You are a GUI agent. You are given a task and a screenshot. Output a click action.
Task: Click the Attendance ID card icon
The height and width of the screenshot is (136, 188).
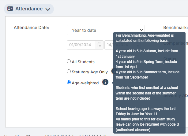(x=10, y=9)
